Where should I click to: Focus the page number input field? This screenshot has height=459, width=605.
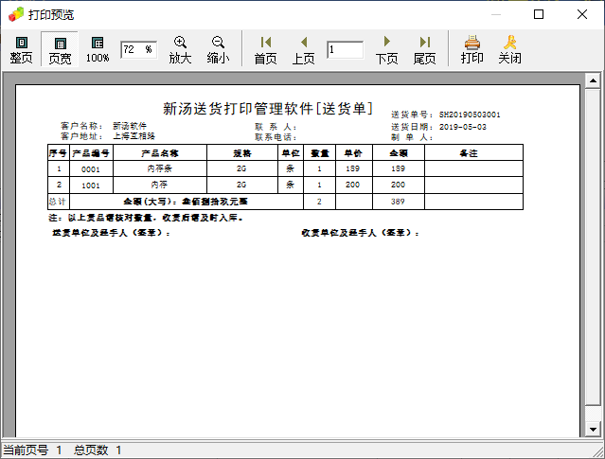pyautogui.click(x=345, y=50)
